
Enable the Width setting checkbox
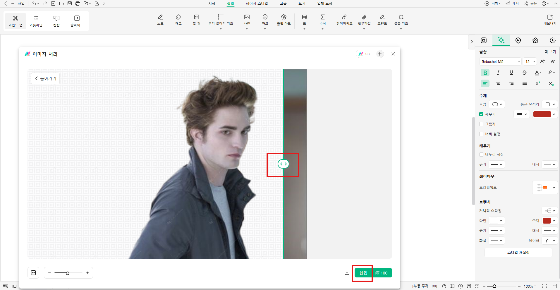pos(481,134)
